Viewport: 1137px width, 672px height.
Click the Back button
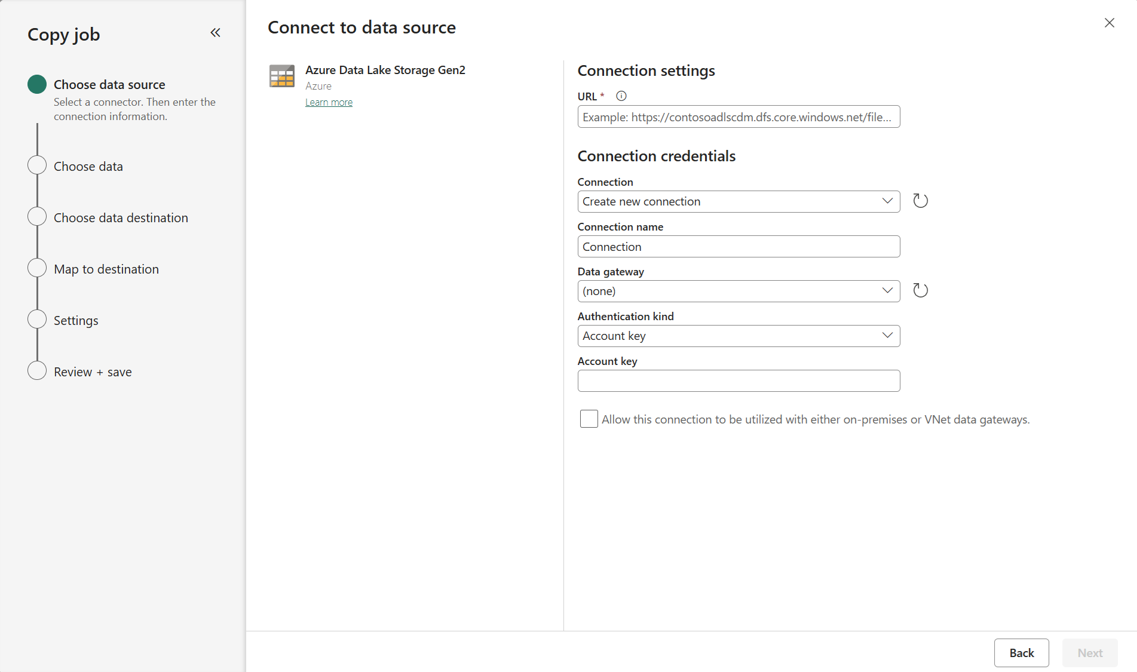(1021, 653)
